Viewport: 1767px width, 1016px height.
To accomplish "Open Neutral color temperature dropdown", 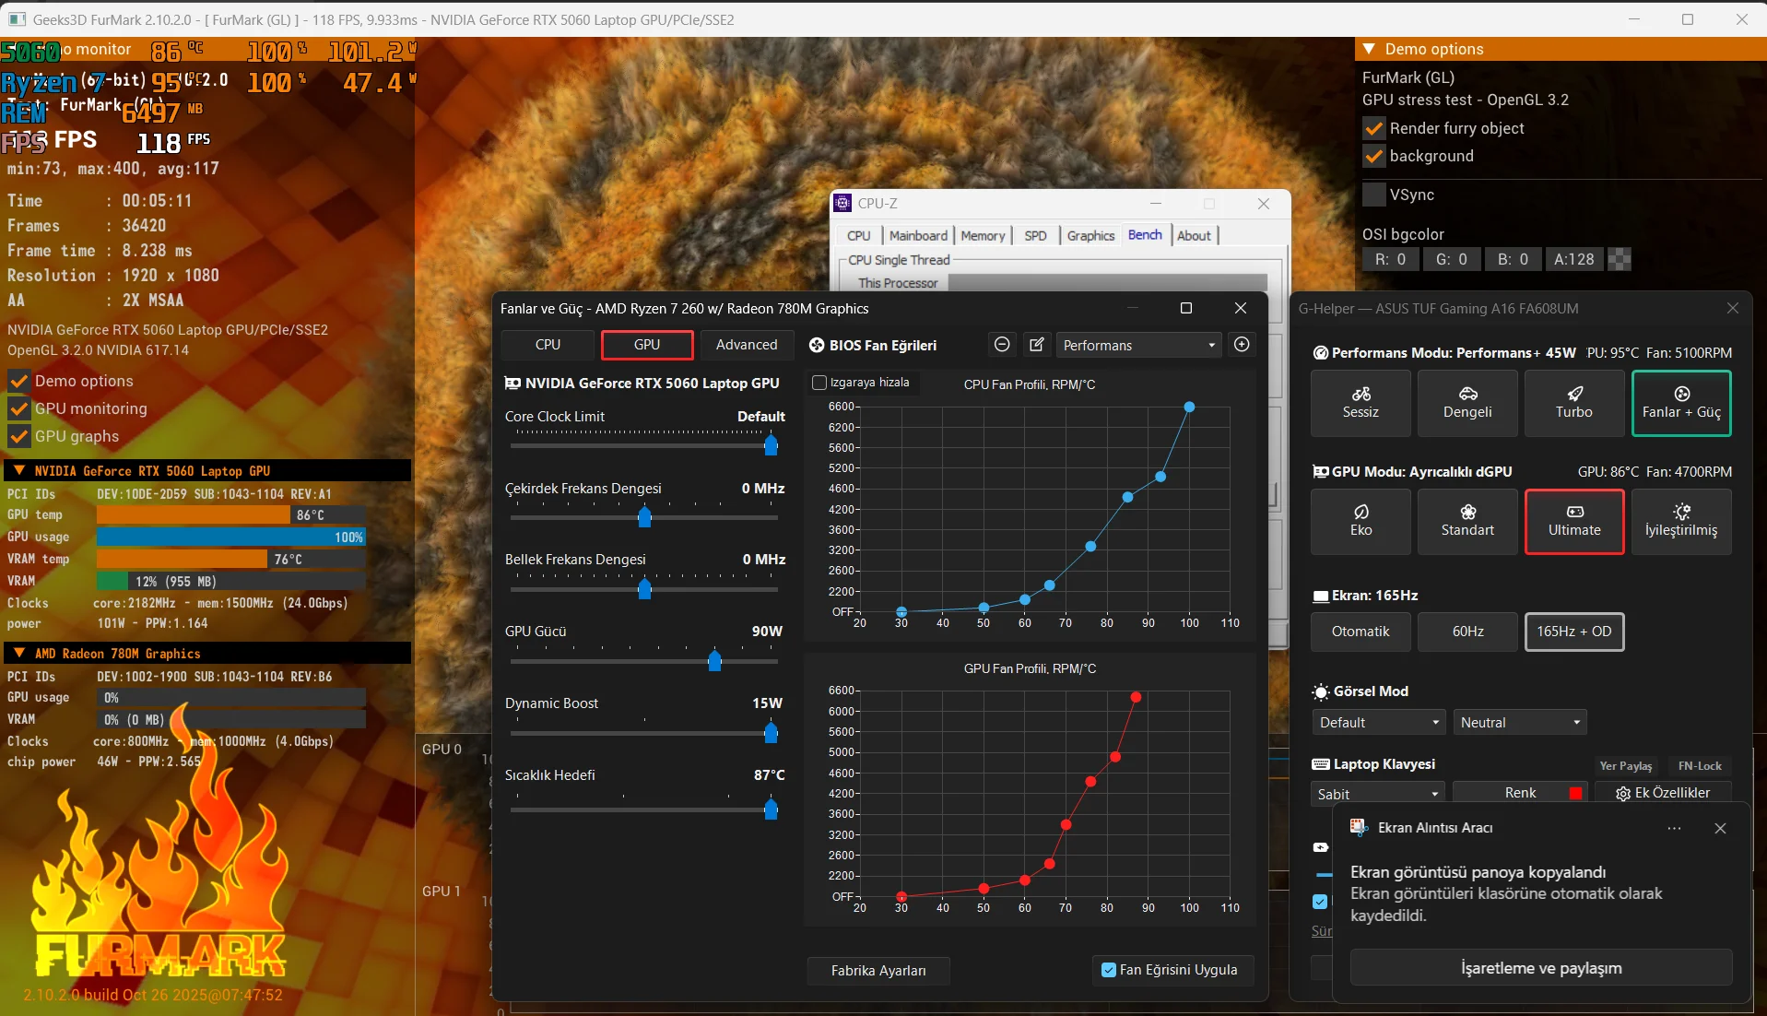I will tap(1520, 723).
